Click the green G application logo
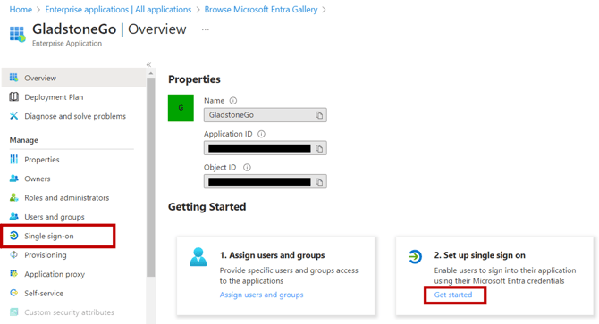Image resolution: width=599 pixels, height=324 pixels. 181,108
